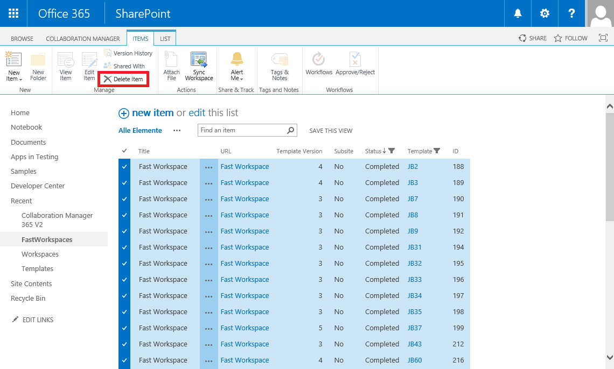
Task: Open Recycle Bin in left navigation
Action: click(28, 298)
